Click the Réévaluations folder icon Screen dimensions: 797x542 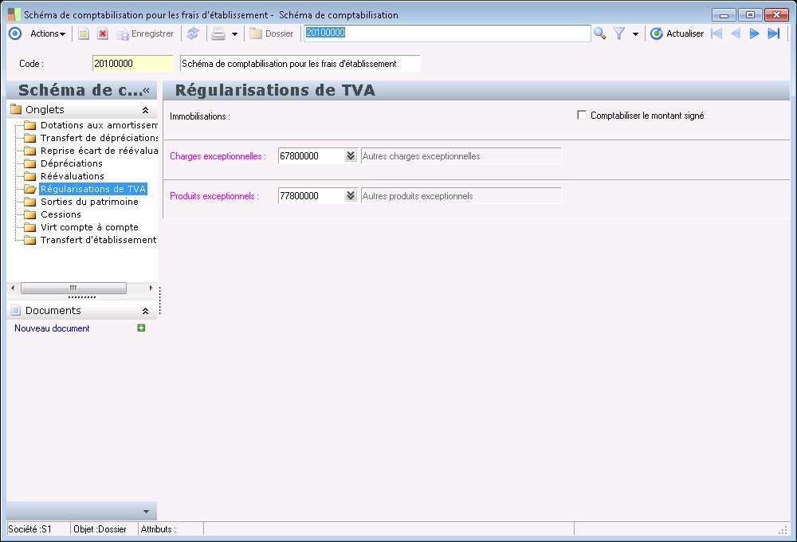[30, 176]
